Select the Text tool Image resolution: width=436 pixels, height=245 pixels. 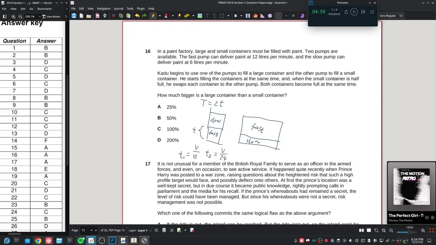pyautogui.click(x=207, y=16)
